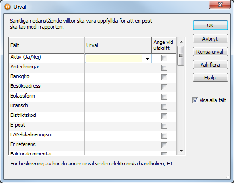Click the Urval cell for Distriktskod

(118, 116)
